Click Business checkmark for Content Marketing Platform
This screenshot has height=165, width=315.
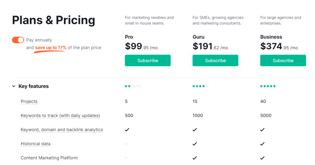(x=262, y=158)
